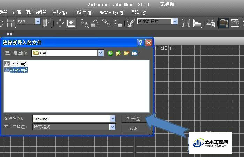Screen dimensions: 244x157
Task: Go back with the green arrow icon
Action: click(110, 53)
